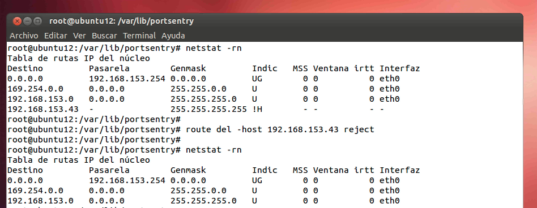Screen dimensions: 537x208
Task: Click the first Interfaz column header
Action: [400, 68]
